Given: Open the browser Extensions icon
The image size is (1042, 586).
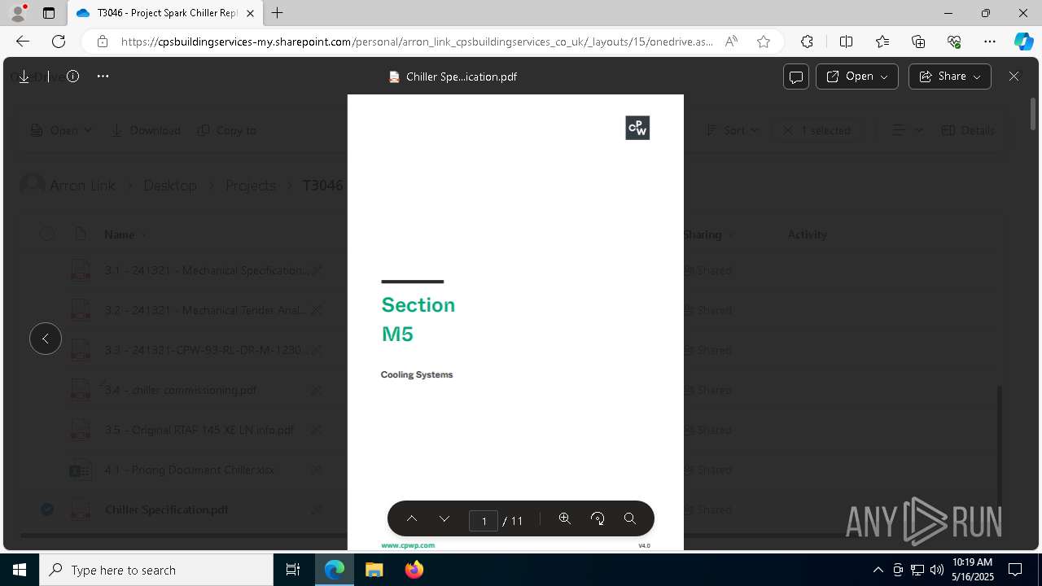Looking at the screenshot, I should pyautogui.click(x=807, y=42).
